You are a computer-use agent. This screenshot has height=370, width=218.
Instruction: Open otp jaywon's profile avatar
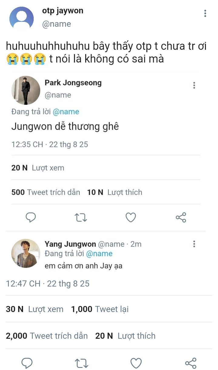coord(22,19)
